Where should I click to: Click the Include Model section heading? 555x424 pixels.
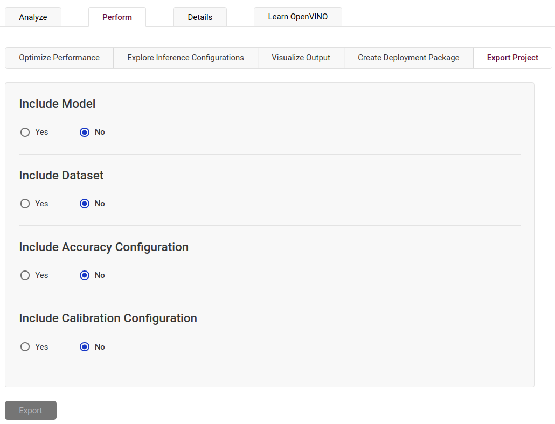click(x=57, y=104)
